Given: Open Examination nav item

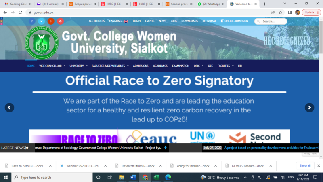Looking at the screenshot, I should 180,66.
